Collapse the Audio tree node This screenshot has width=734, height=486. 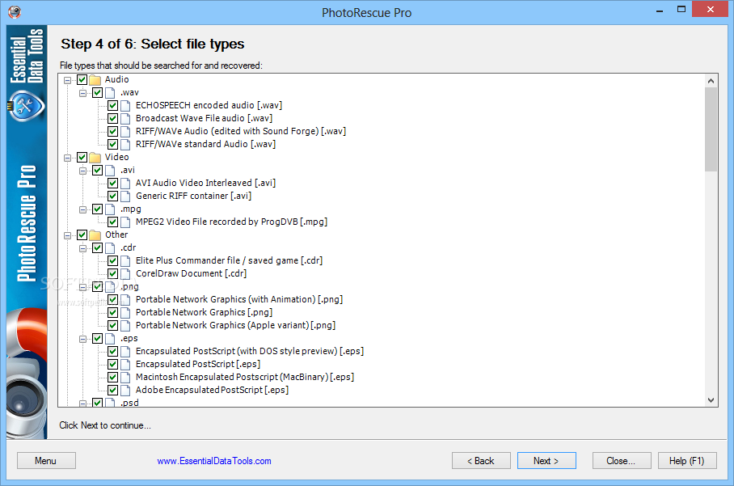[x=67, y=80]
